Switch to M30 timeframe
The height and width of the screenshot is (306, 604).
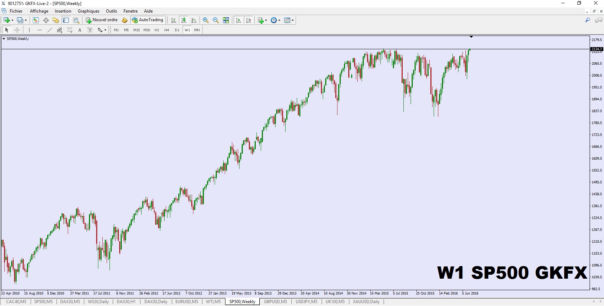tap(147, 30)
